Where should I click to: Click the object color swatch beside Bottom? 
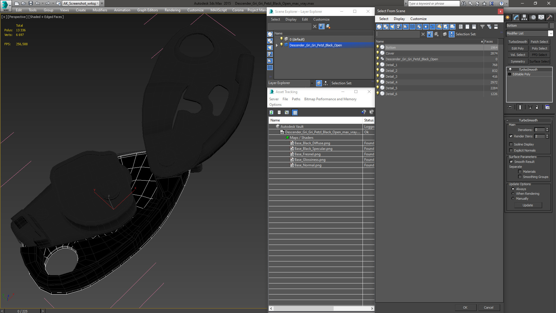[552, 26]
